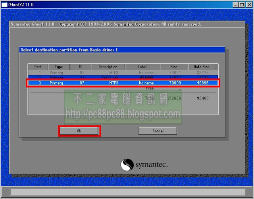The image size is (254, 199).
Task: Click the Data Size column header
Action: click(202, 67)
